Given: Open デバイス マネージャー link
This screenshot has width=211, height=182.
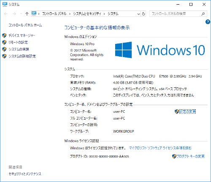Looking at the screenshot, I should click(x=22, y=35).
